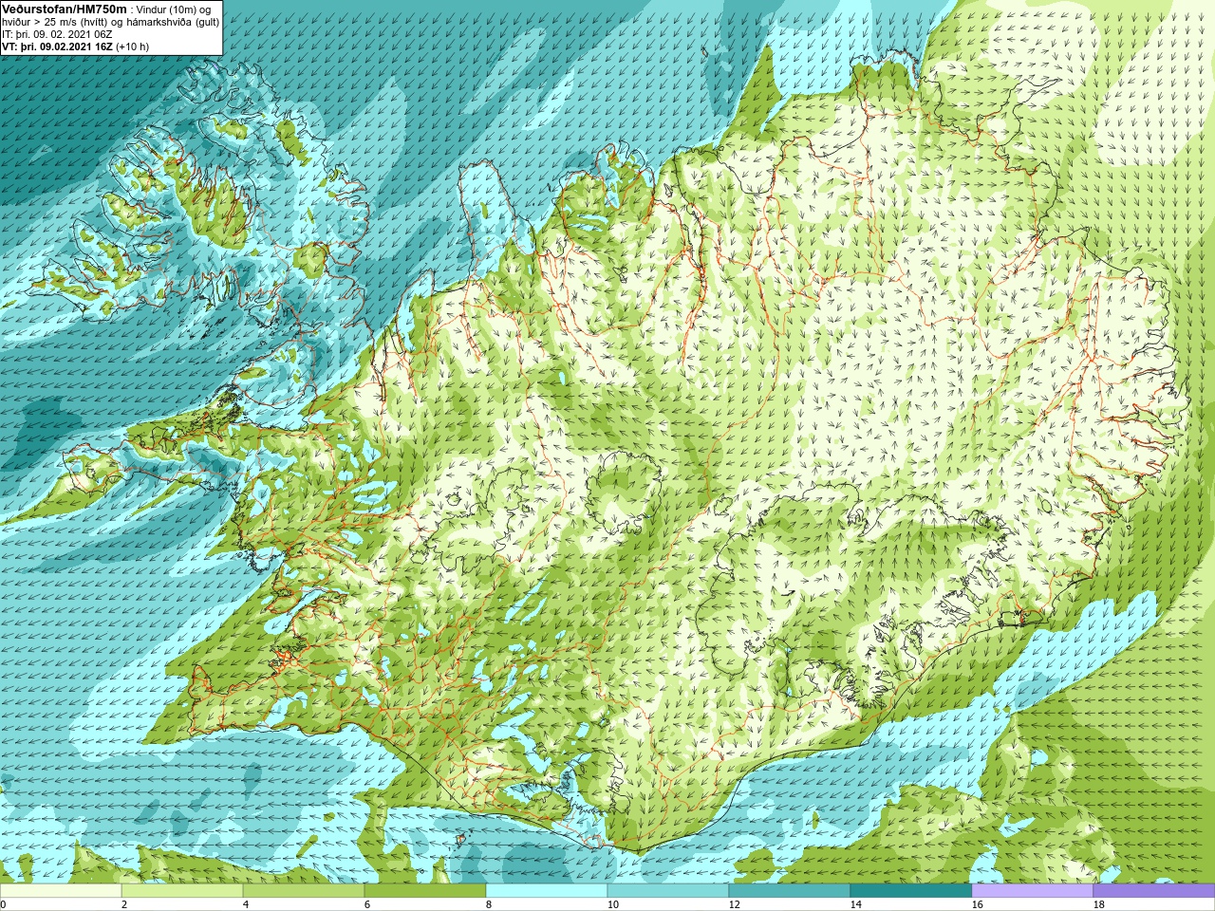Click the legend label '18'
Viewport: 1215px width, 911px height.
click(1098, 904)
